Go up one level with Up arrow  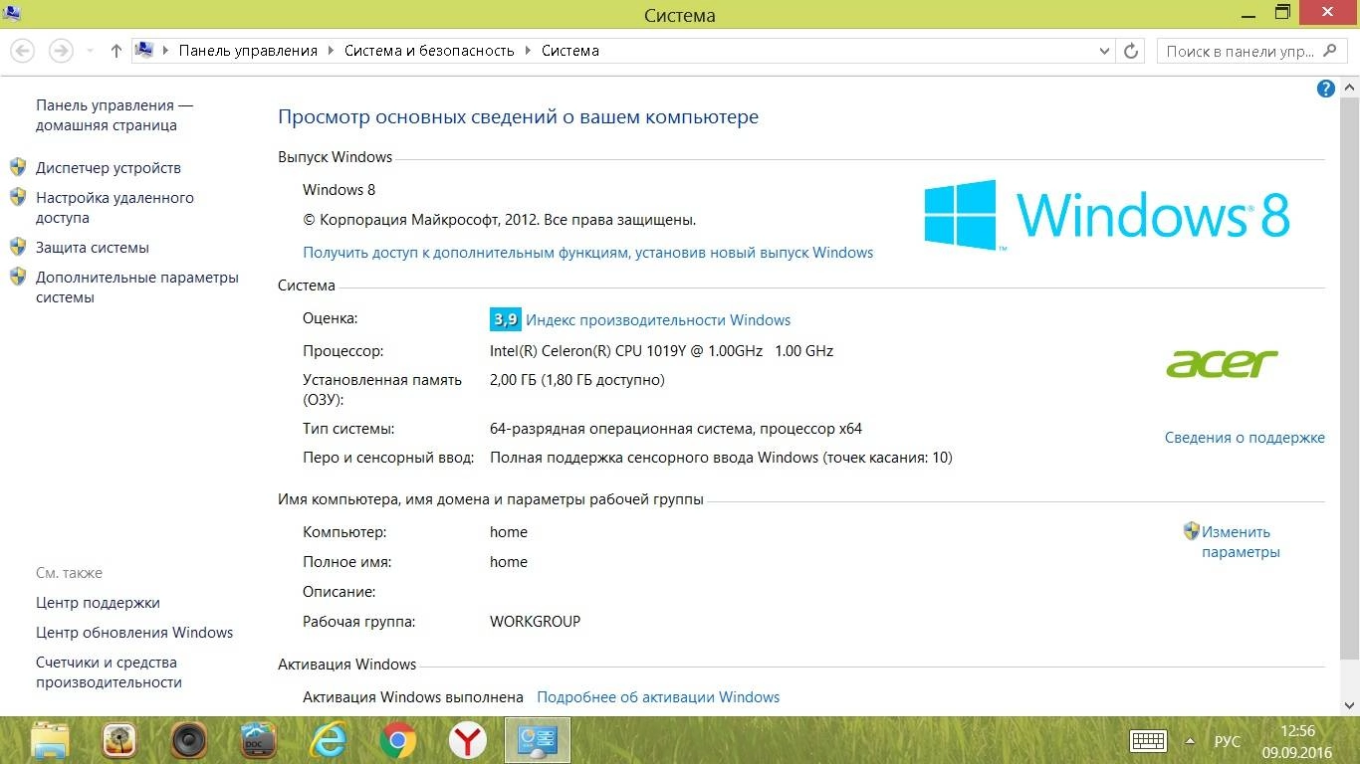(116, 51)
